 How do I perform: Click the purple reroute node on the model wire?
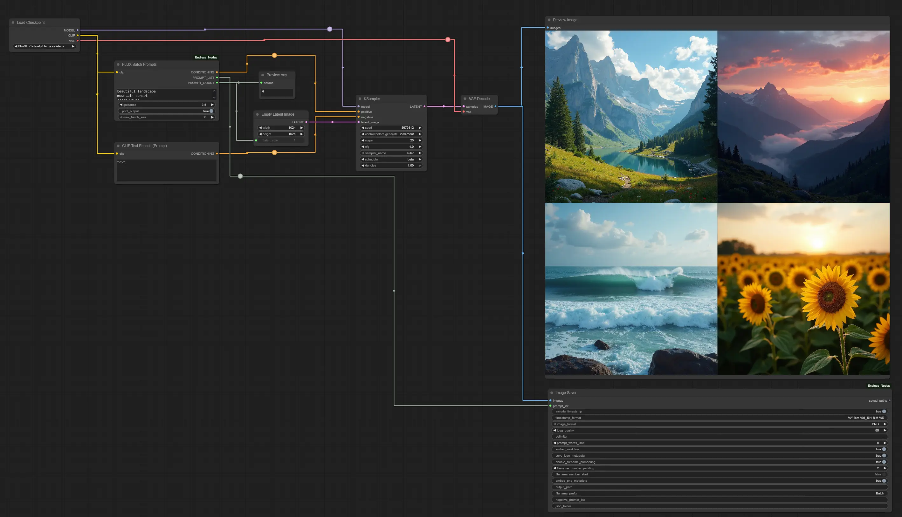click(x=330, y=29)
